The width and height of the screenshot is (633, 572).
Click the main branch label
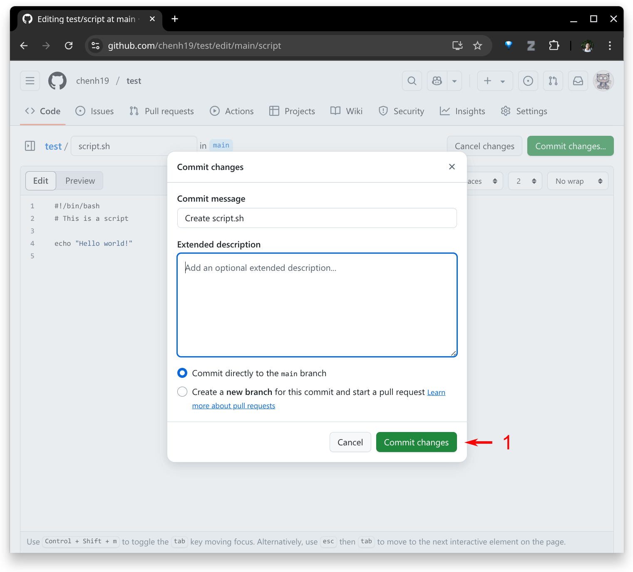221,145
